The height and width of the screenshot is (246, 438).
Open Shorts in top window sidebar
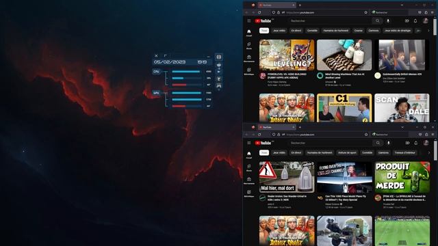(x=249, y=46)
